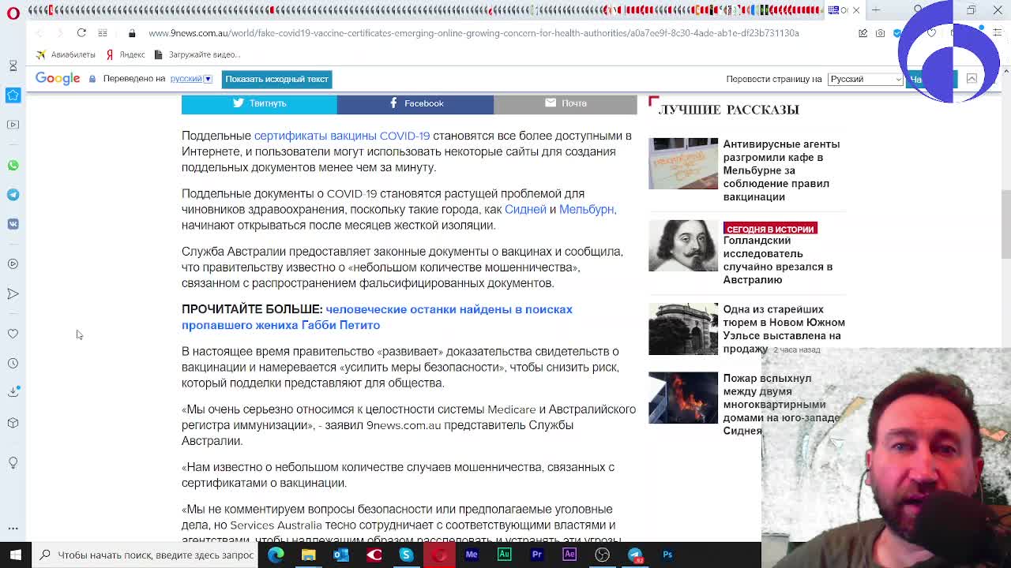Open sidebar three-dot settings menu
This screenshot has width=1011, height=568.
pyautogui.click(x=13, y=528)
